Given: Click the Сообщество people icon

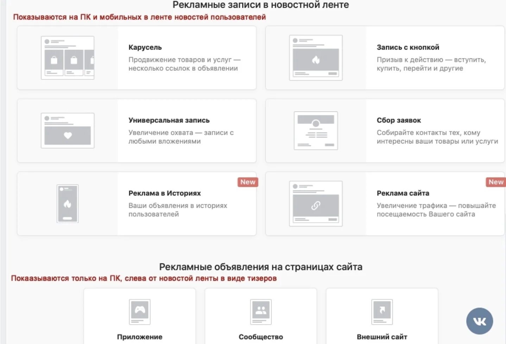Looking at the screenshot, I should 261,312.
